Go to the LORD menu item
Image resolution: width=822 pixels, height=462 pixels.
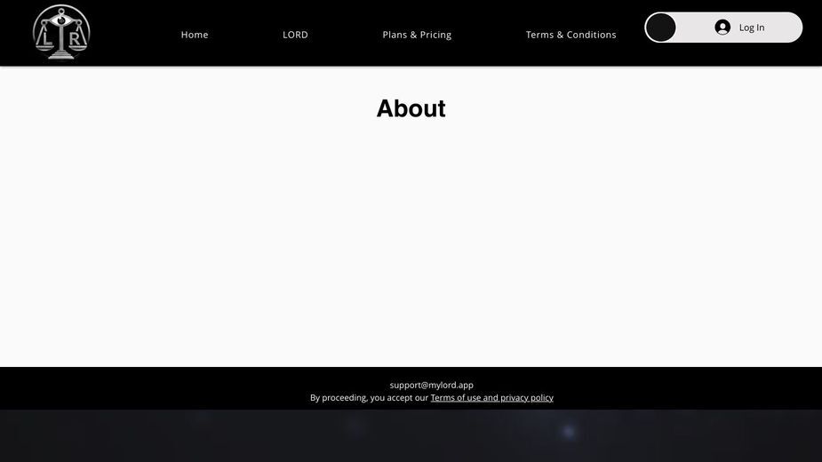(x=295, y=35)
